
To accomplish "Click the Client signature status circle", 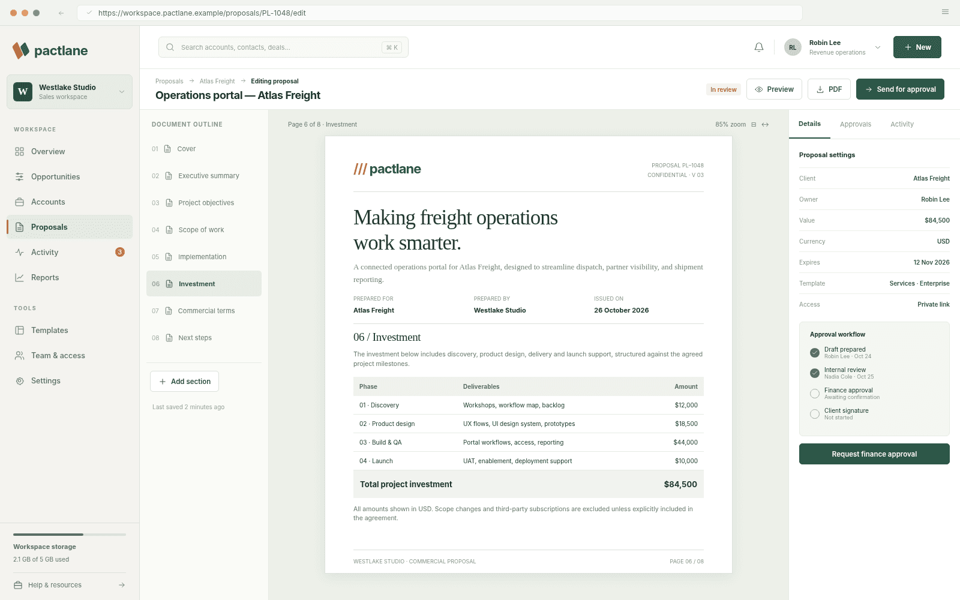I will (815, 414).
